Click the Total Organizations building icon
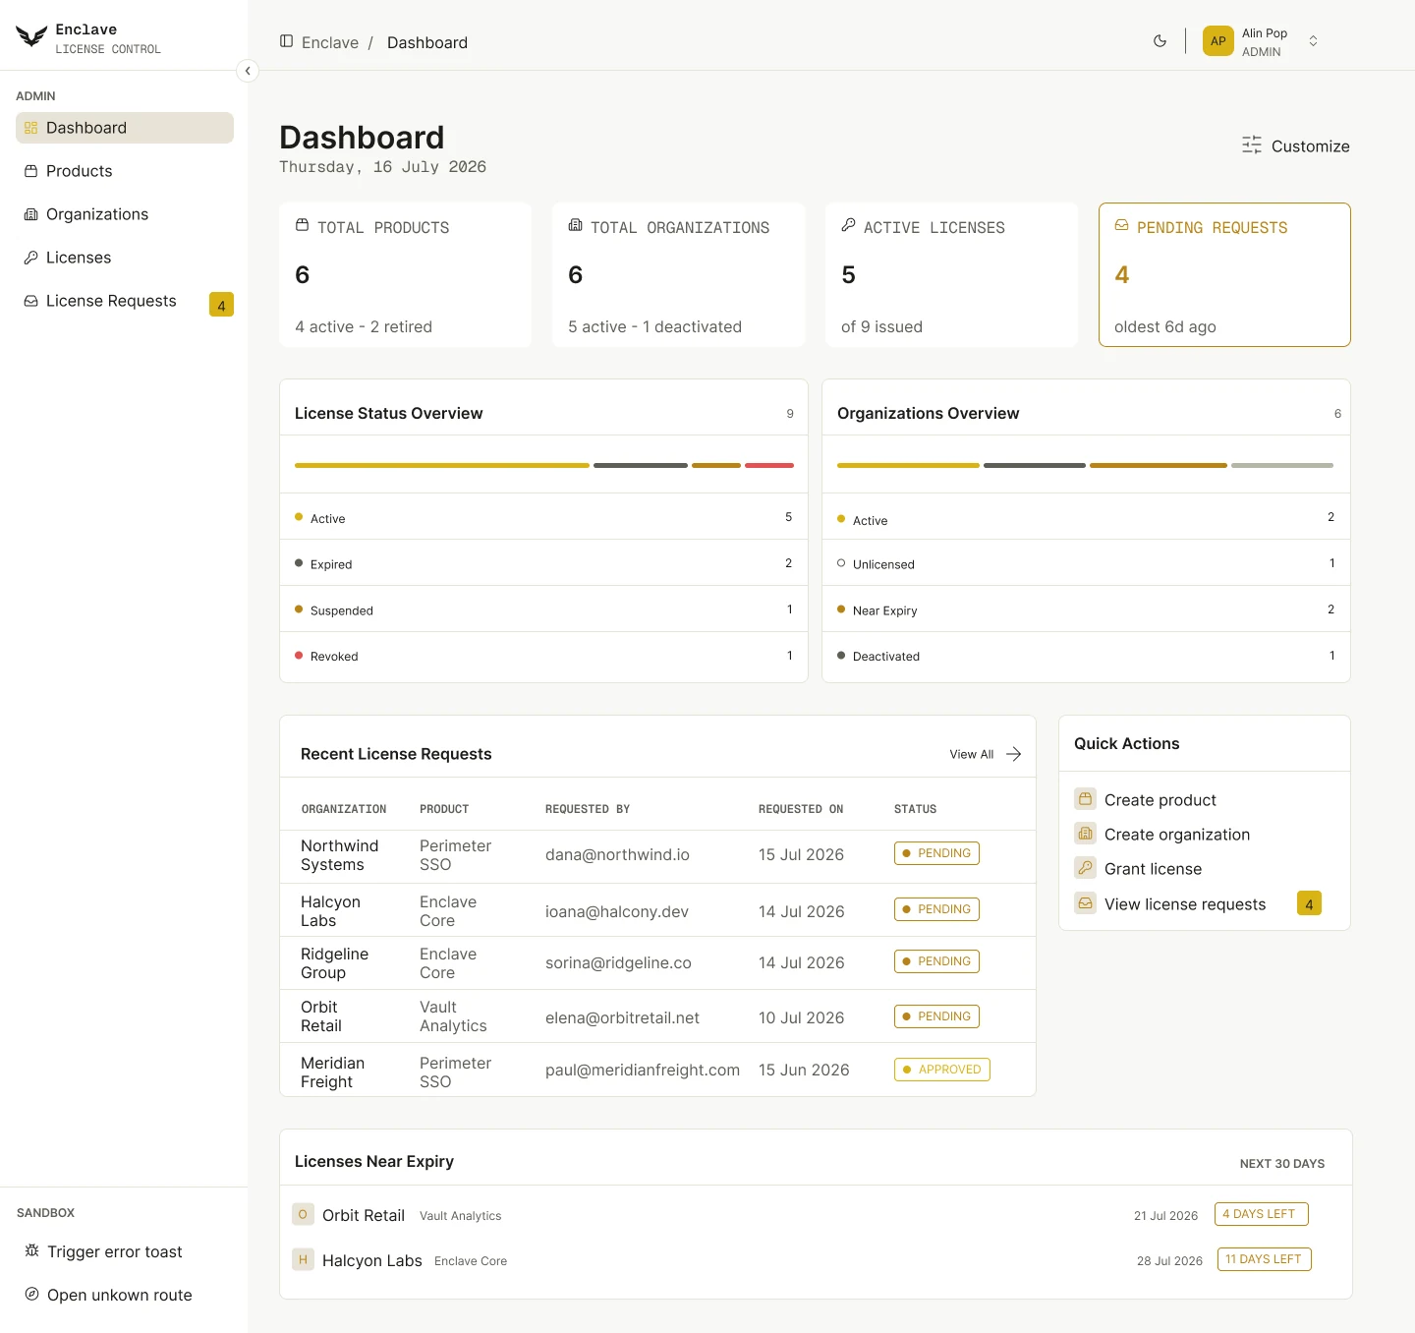 pyautogui.click(x=576, y=225)
